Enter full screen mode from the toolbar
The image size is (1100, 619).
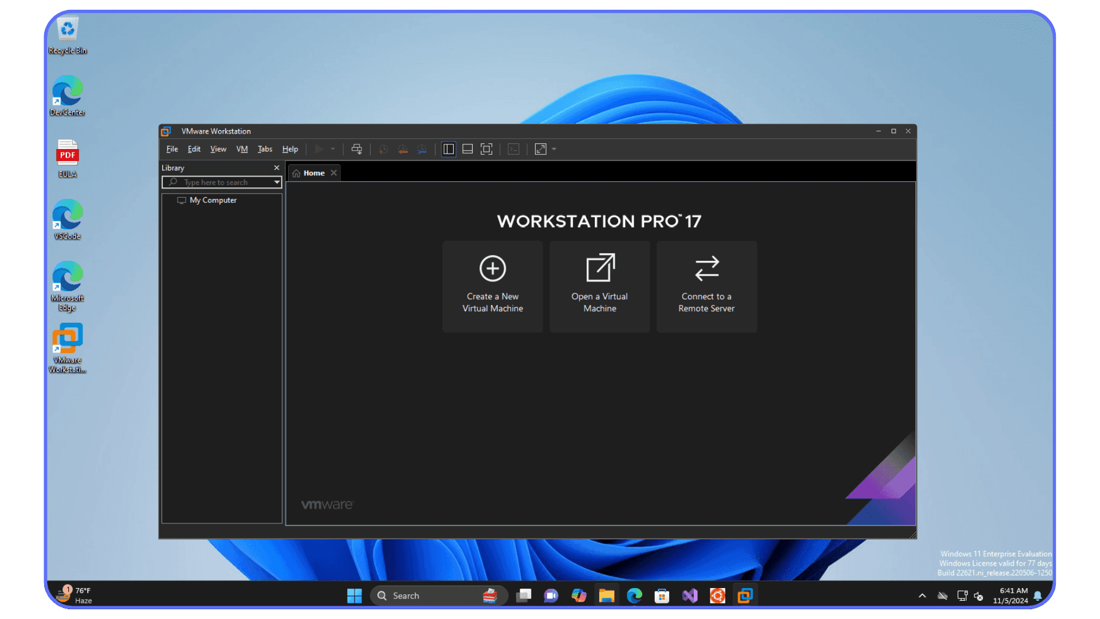pyautogui.click(x=486, y=149)
